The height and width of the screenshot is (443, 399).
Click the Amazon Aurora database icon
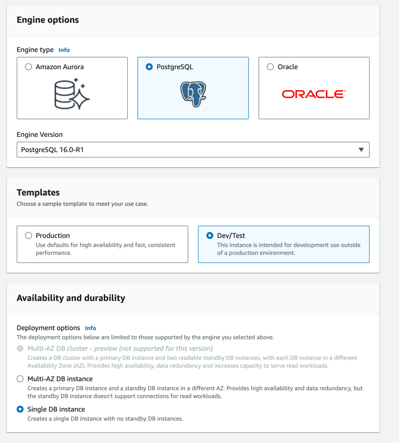(x=72, y=94)
